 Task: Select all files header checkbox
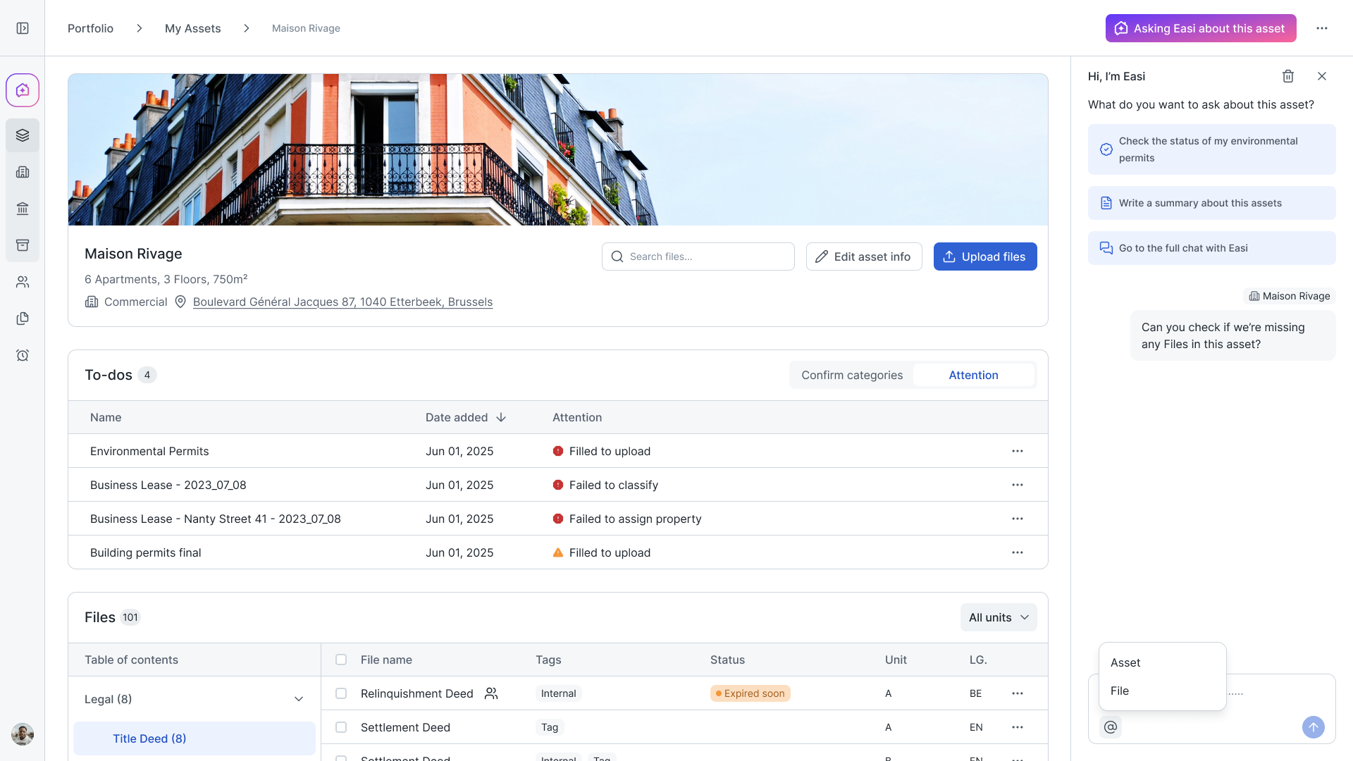click(x=341, y=660)
